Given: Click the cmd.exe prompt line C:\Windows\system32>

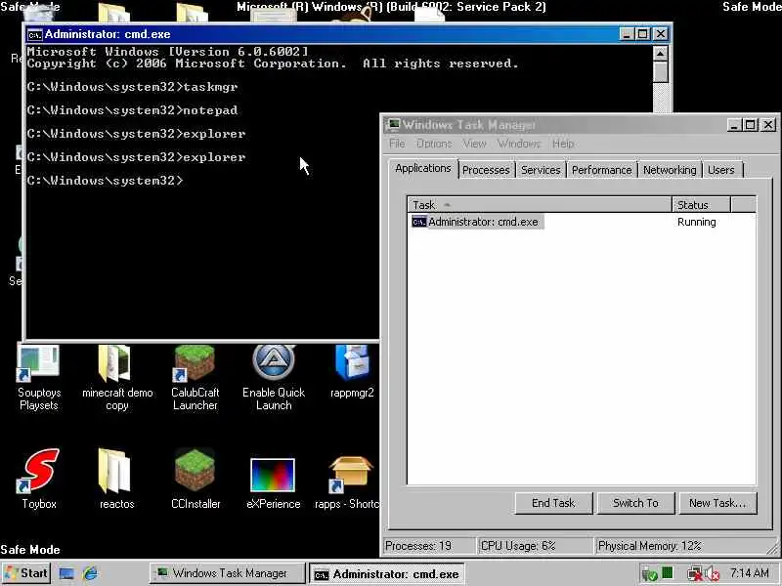Looking at the screenshot, I should coord(106,181).
